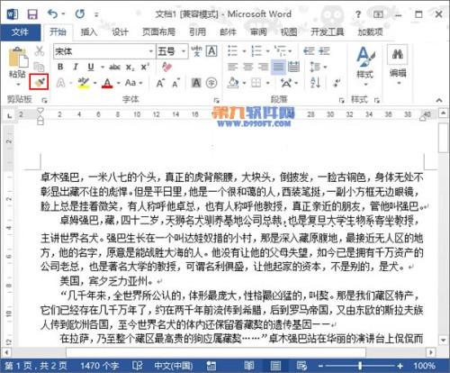Toggle Bold formatting
450x373 pixels.
point(60,67)
